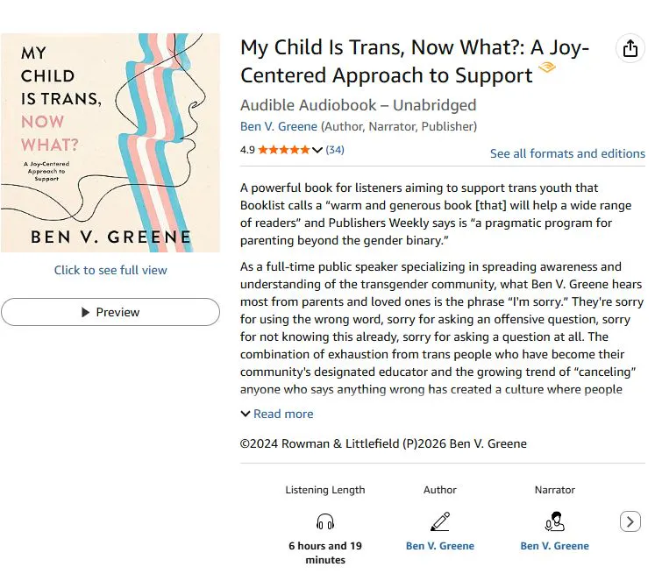Click the Preview audio sample button
The height and width of the screenshot is (574, 655).
coord(110,312)
